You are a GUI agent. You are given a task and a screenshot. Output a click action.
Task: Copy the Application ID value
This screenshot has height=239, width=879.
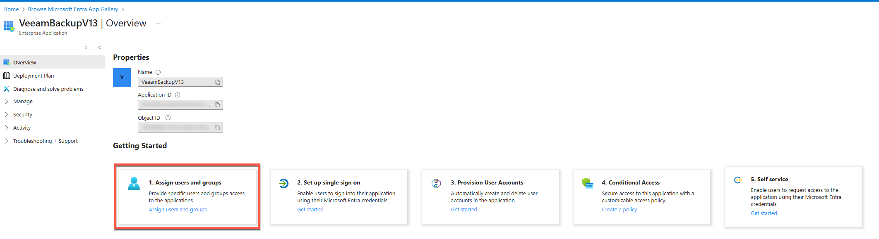click(218, 105)
